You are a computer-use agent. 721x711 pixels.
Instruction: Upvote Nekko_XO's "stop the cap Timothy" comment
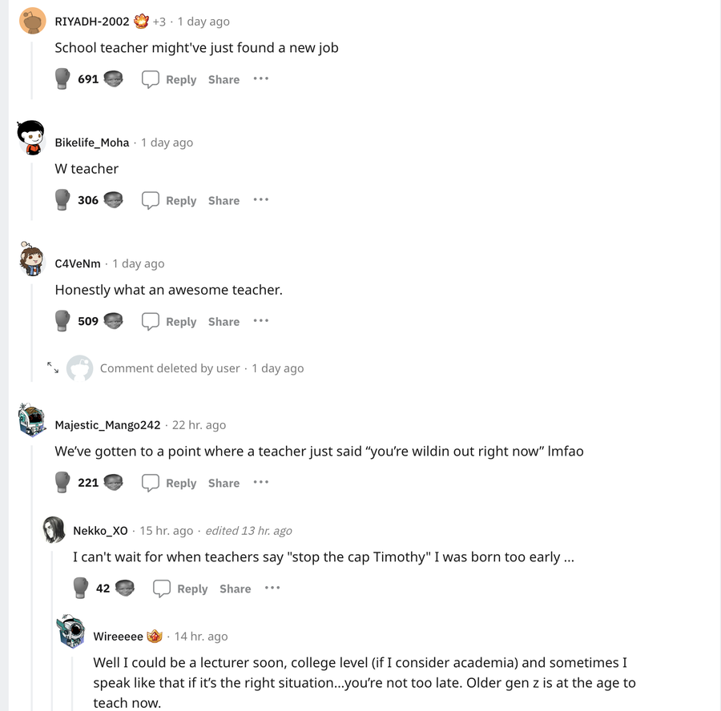[81, 588]
